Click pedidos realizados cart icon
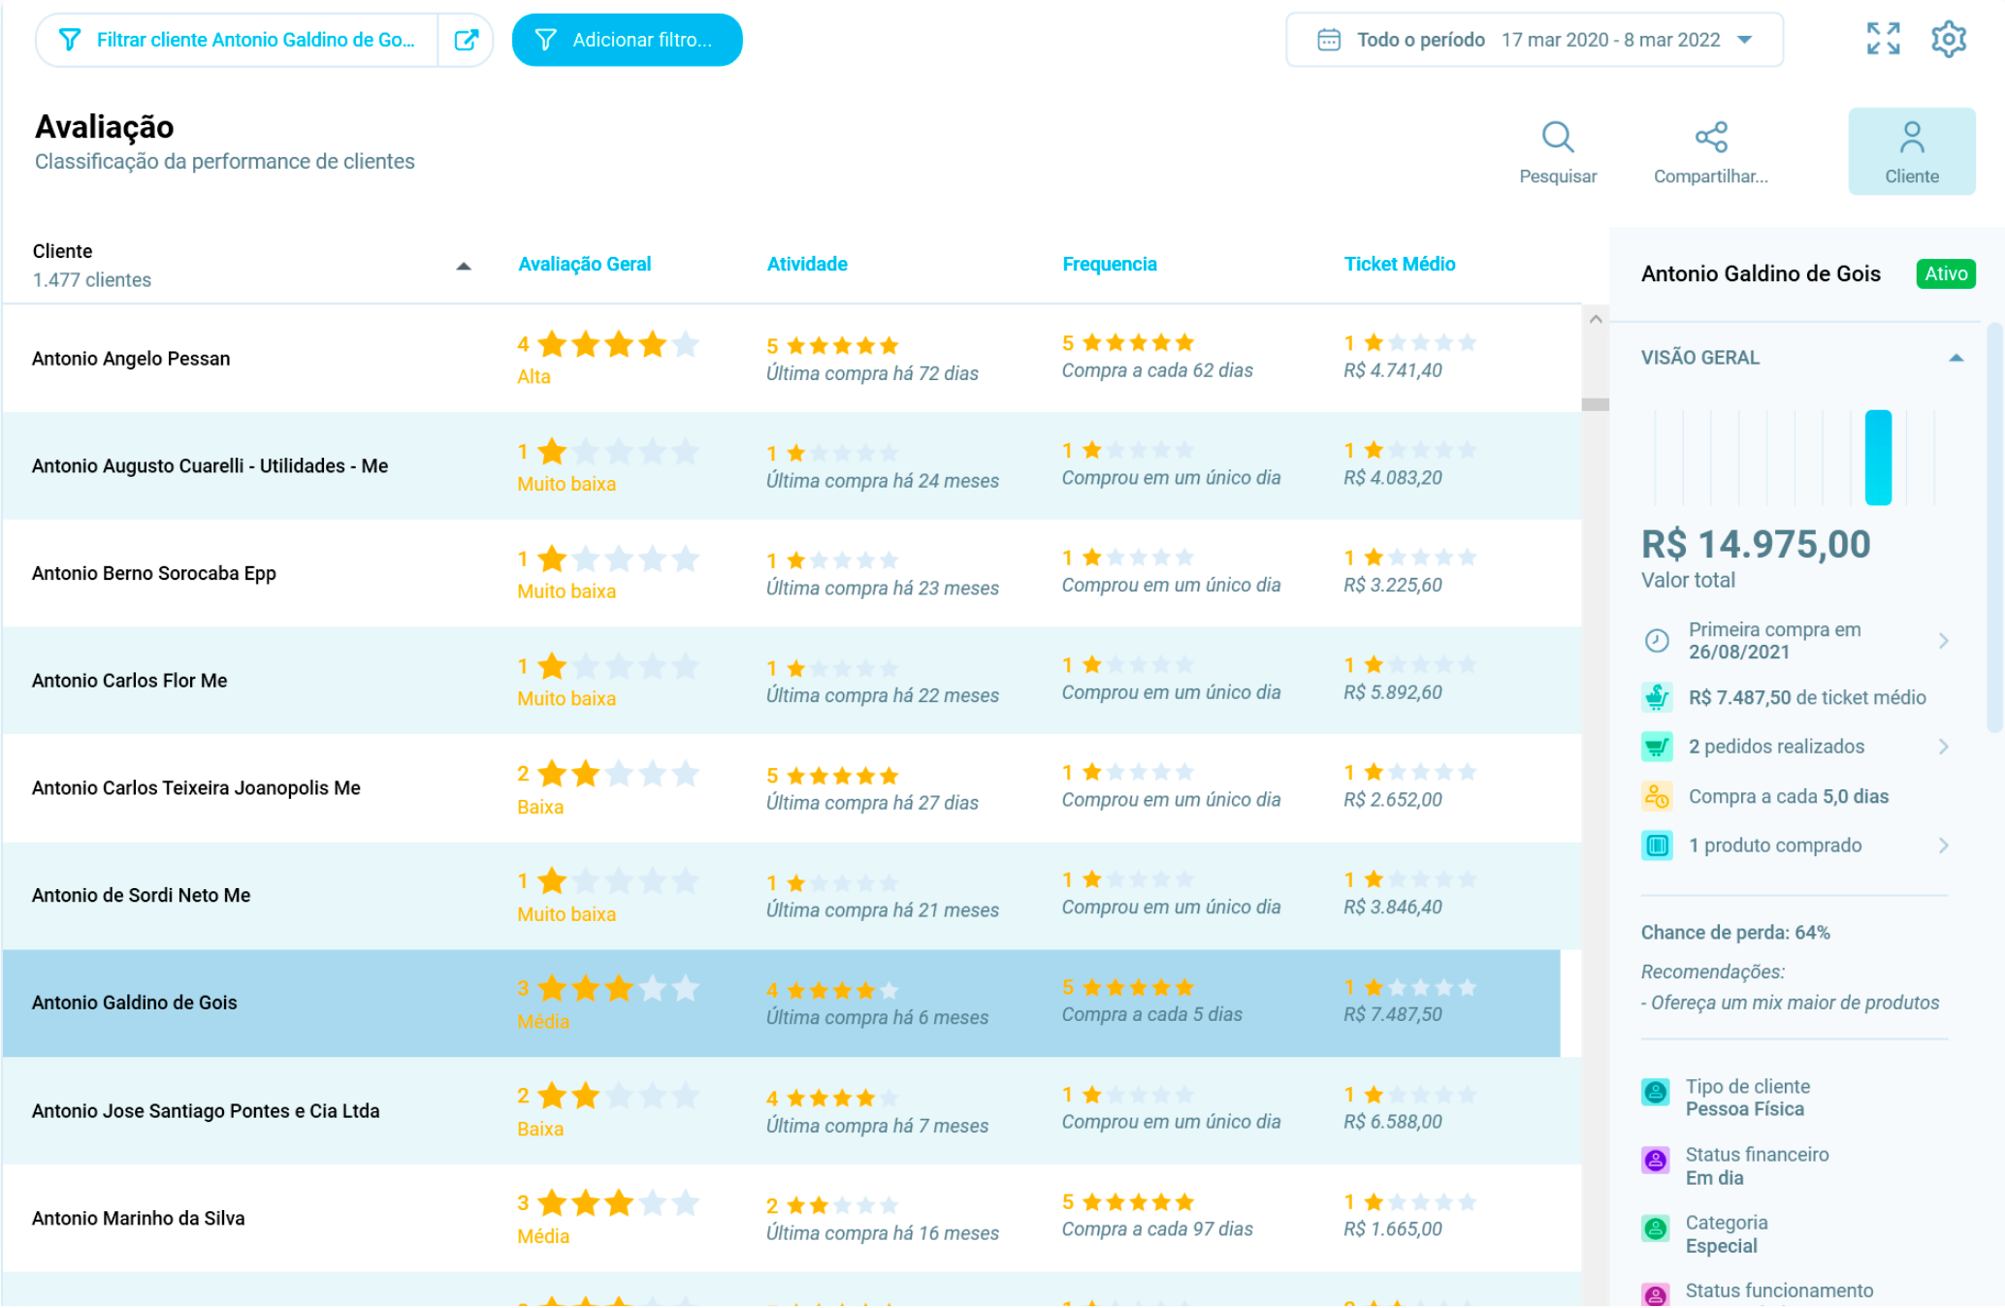 (x=1656, y=747)
